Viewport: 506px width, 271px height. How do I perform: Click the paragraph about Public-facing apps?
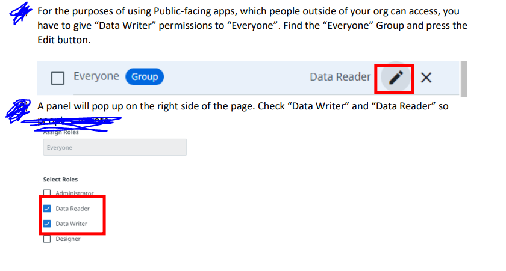point(252,25)
